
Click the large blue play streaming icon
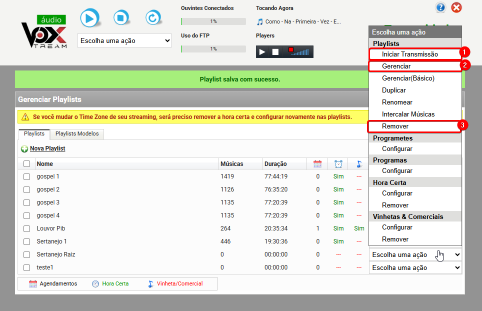pos(89,18)
